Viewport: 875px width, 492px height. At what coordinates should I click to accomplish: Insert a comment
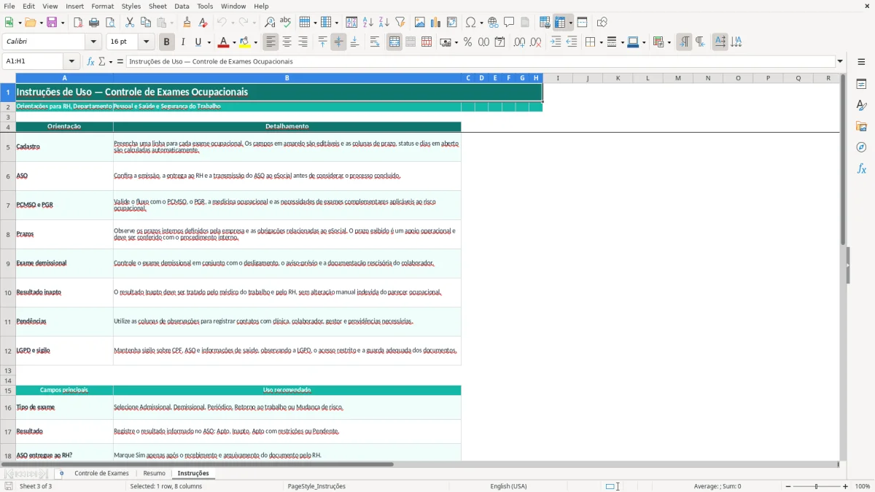(509, 23)
